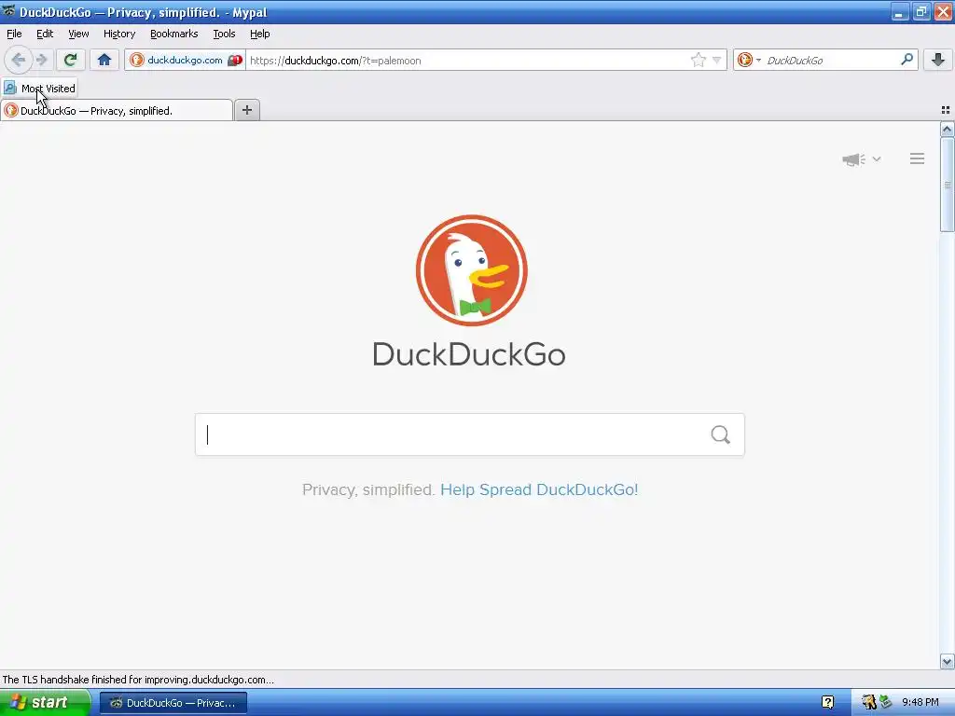Go forward one page
The image size is (955, 716).
pyautogui.click(x=41, y=60)
